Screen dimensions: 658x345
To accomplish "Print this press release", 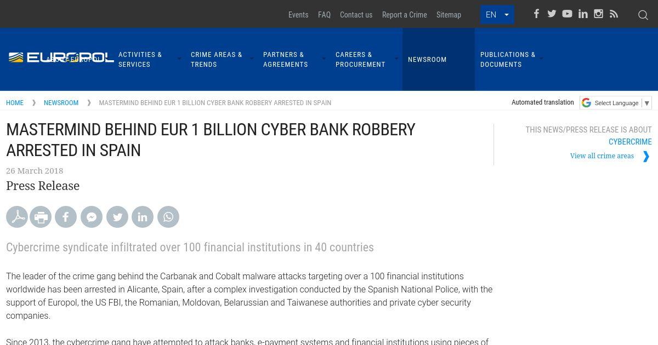I will point(41,217).
